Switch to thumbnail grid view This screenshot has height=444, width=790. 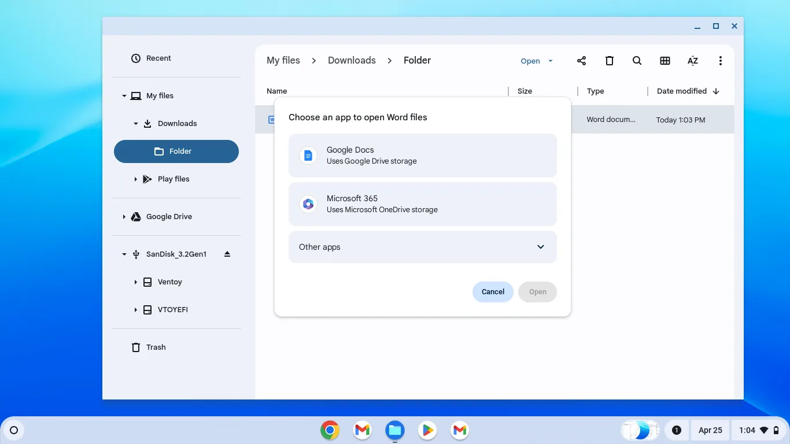click(x=665, y=61)
